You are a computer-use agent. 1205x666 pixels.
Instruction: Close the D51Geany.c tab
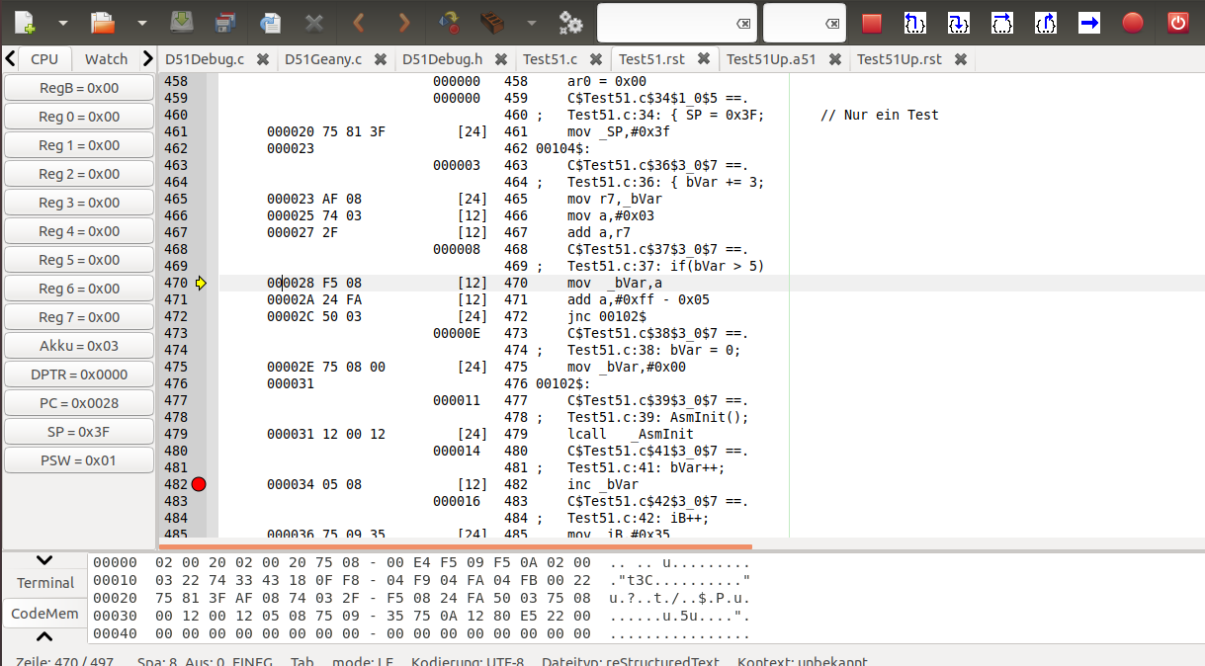pos(381,59)
